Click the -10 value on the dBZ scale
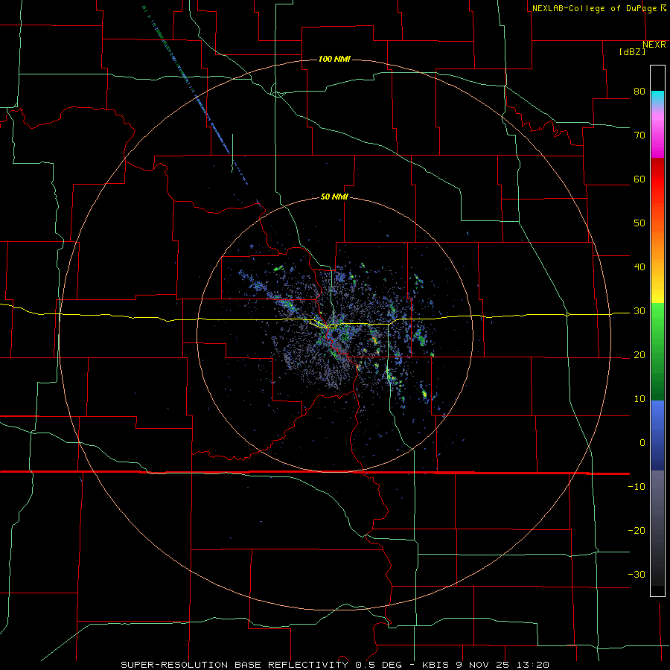670x670 pixels. (636, 487)
